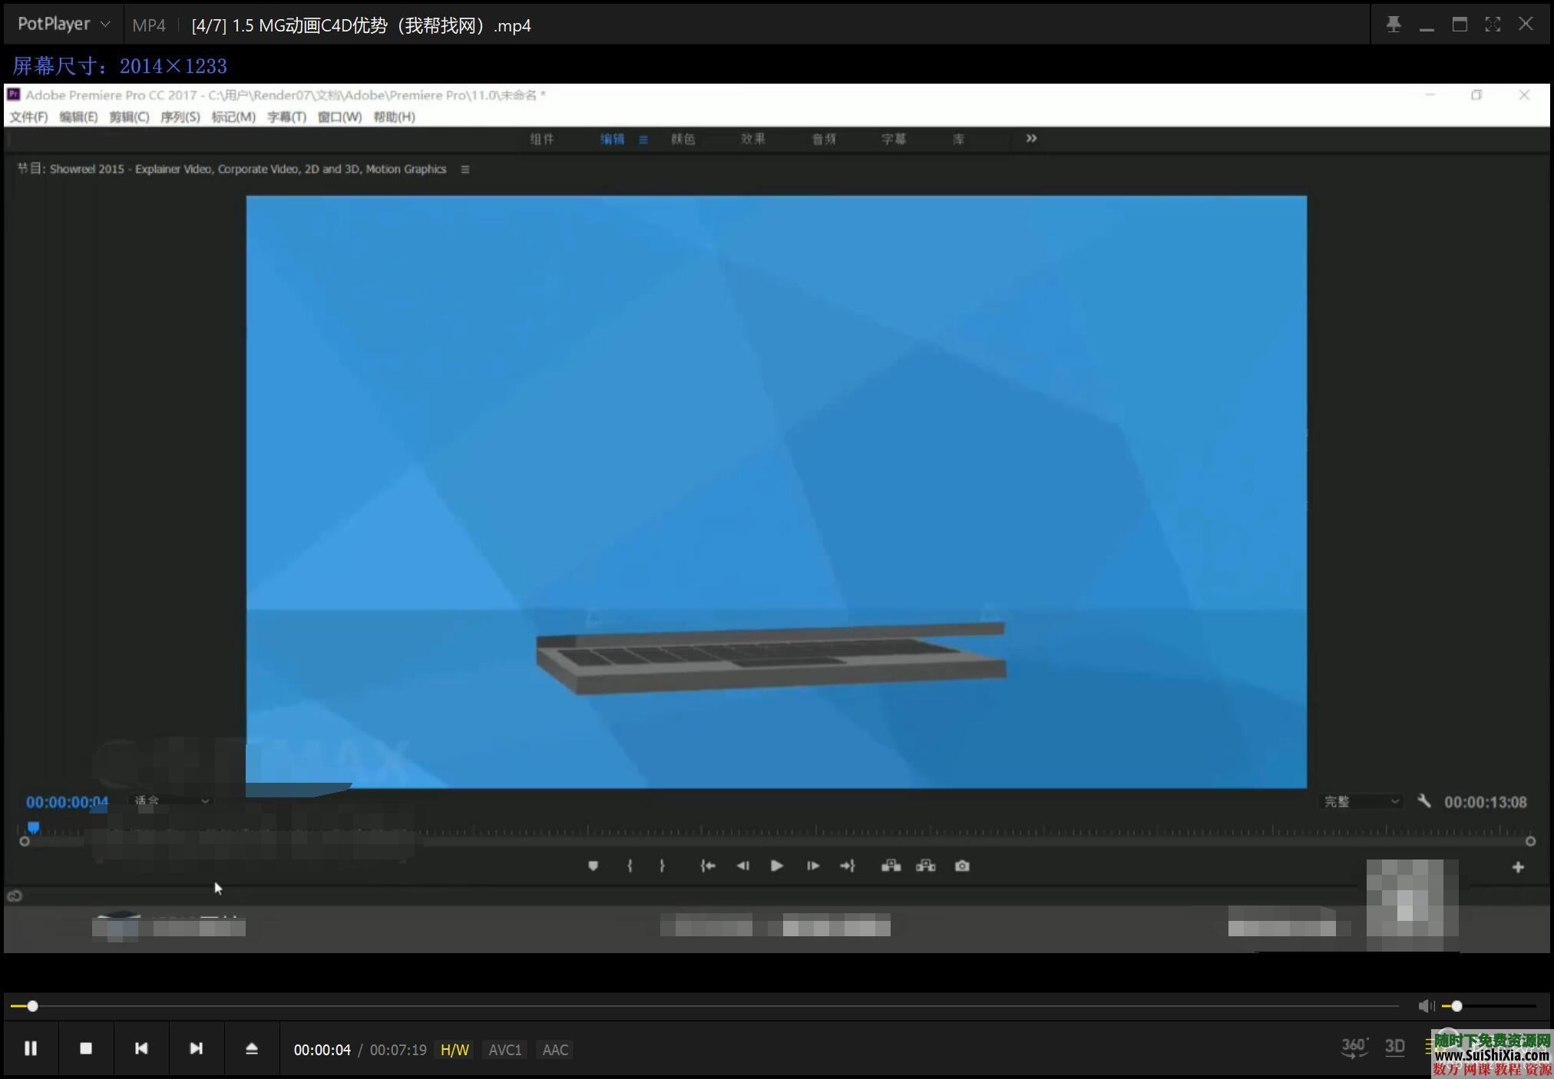Click the 3D button in PotPlayer

pyautogui.click(x=1394, y=1047)
